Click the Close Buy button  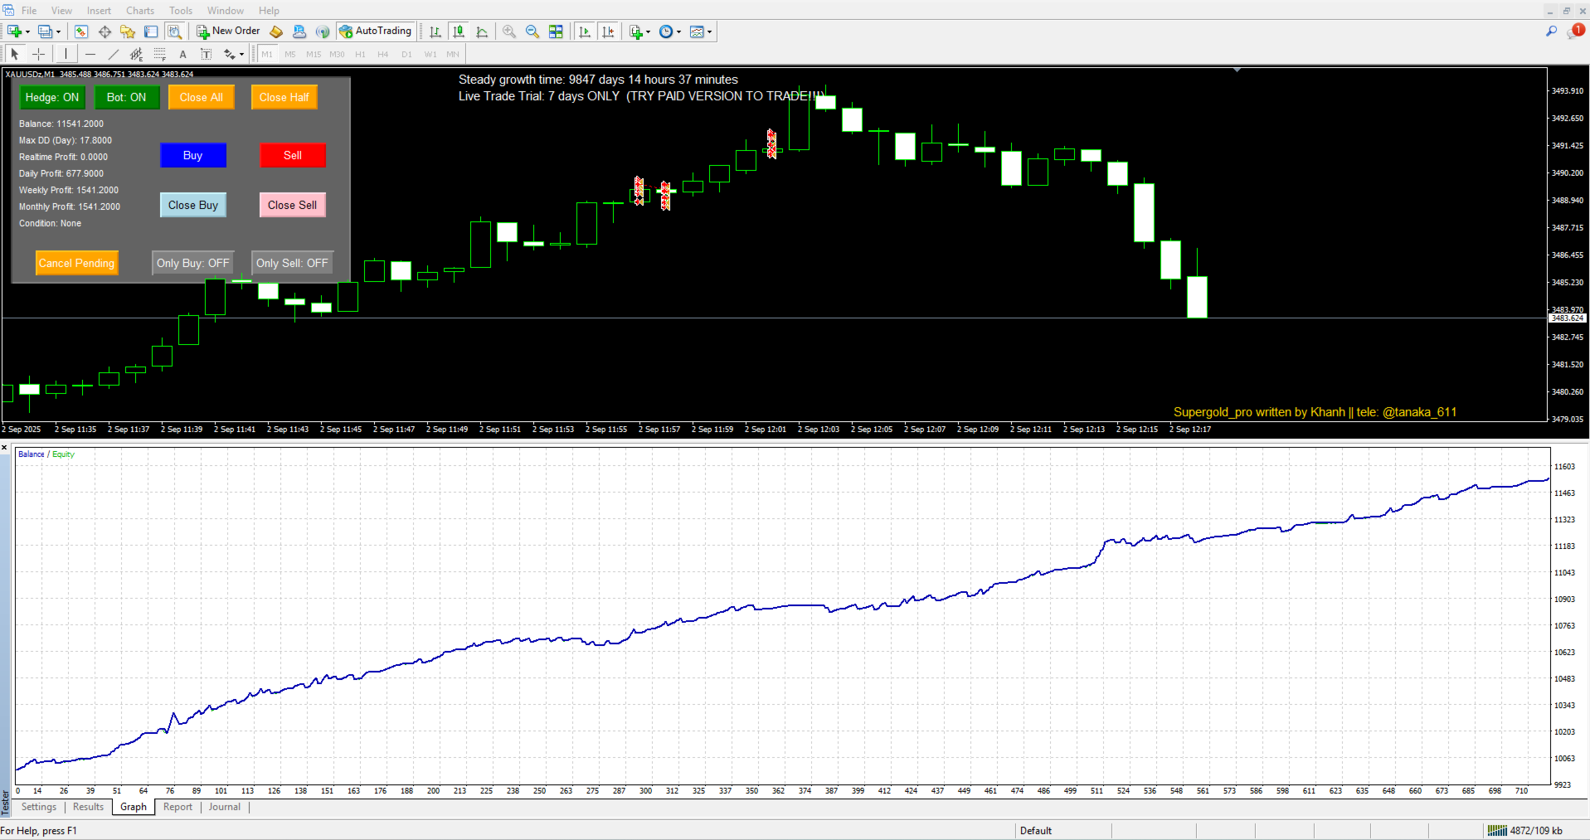click(192, 205)
